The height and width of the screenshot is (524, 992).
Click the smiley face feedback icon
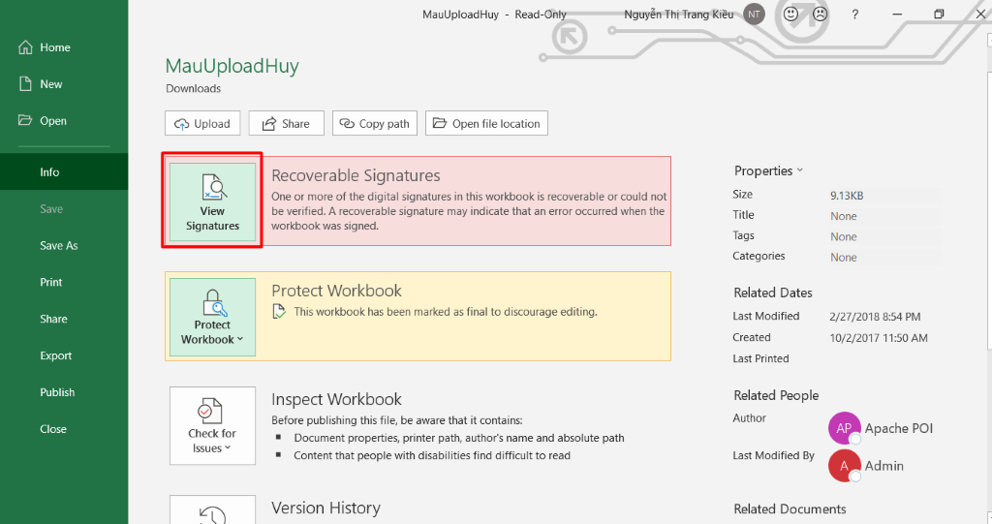[x=790, y=15]
